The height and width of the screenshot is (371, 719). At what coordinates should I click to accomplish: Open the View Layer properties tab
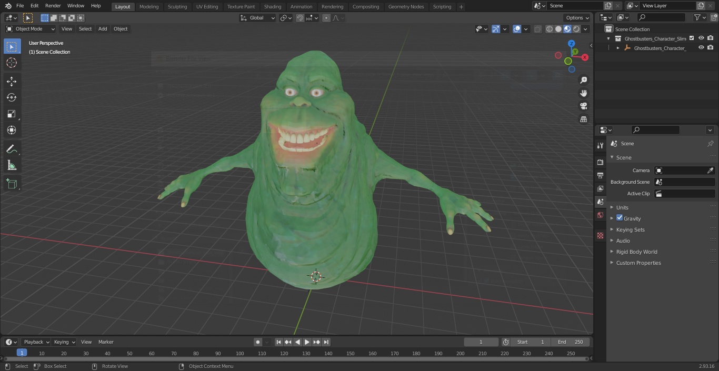(x=600, y=188)
